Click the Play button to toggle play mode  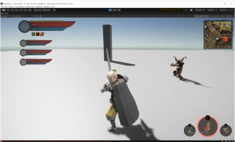click(110, 10)
